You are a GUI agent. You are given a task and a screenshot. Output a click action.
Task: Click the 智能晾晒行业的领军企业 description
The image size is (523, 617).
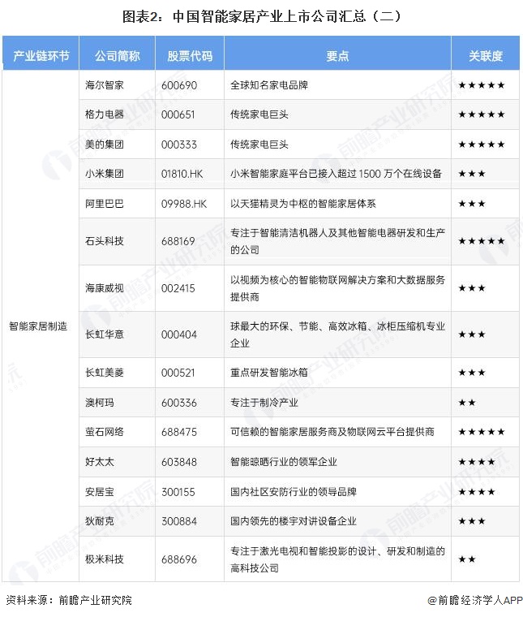284,462
